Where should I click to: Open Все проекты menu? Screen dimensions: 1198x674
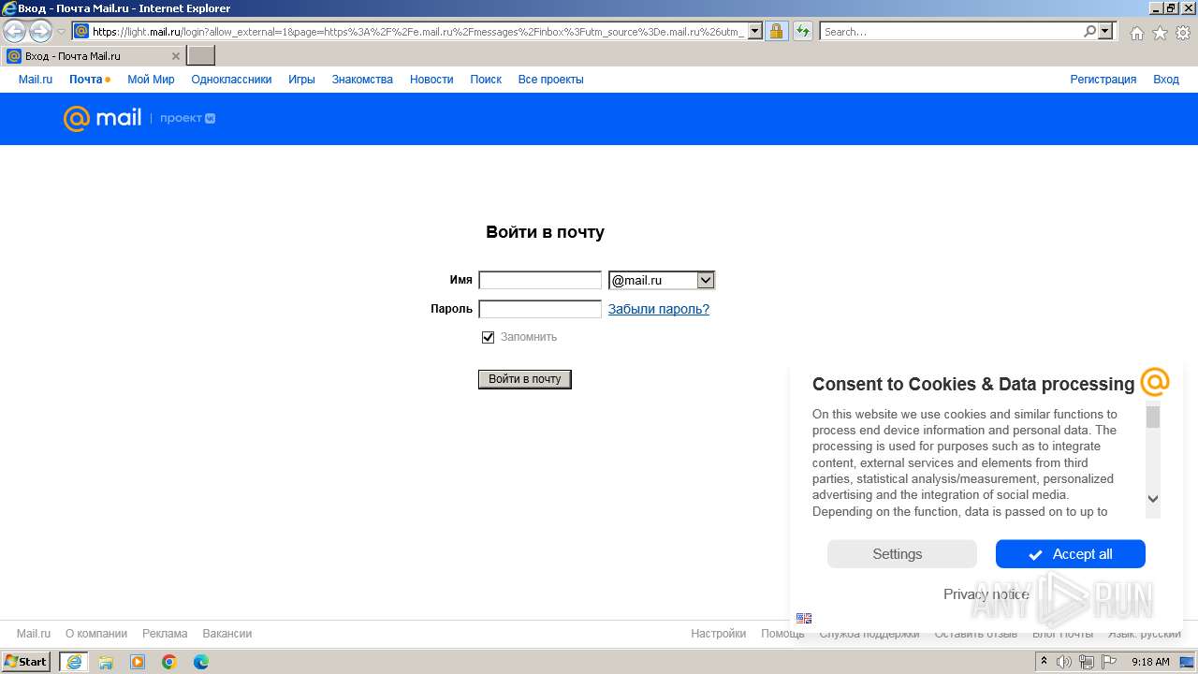coord(550,80)
